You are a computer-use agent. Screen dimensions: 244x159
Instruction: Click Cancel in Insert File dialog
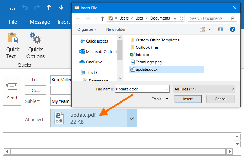(x=221, y=99)
